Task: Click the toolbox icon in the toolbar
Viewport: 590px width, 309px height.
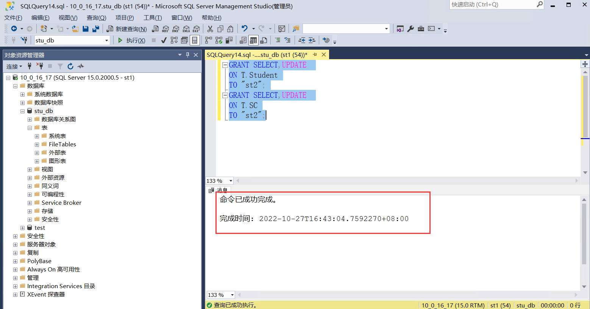Action: tap(421, 29)
